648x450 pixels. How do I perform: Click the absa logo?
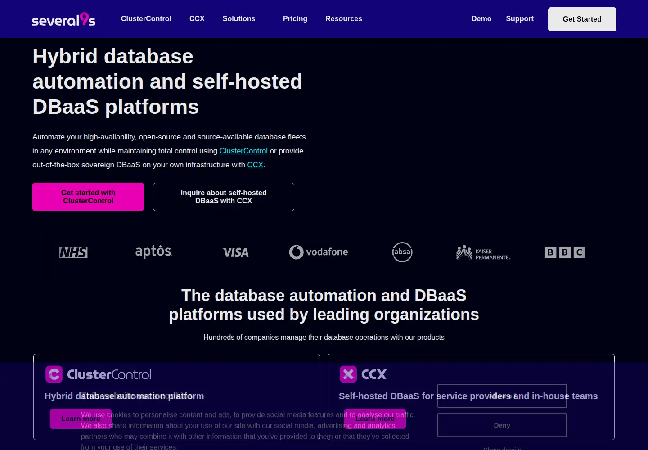pos(402,252)
